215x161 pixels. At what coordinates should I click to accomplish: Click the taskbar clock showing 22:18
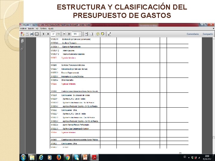(207, 157)
